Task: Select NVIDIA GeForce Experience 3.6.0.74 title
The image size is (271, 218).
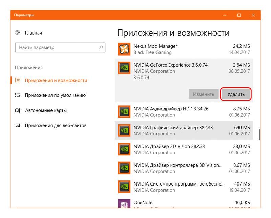Action: [170, 65]
